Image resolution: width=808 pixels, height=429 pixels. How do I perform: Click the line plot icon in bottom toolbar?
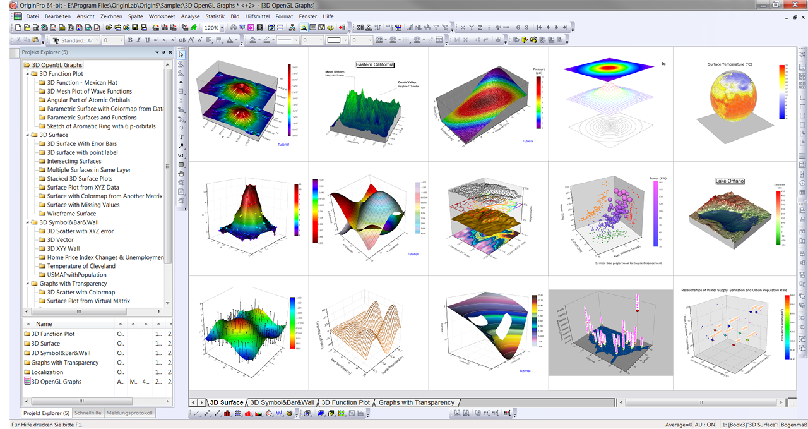196,413
